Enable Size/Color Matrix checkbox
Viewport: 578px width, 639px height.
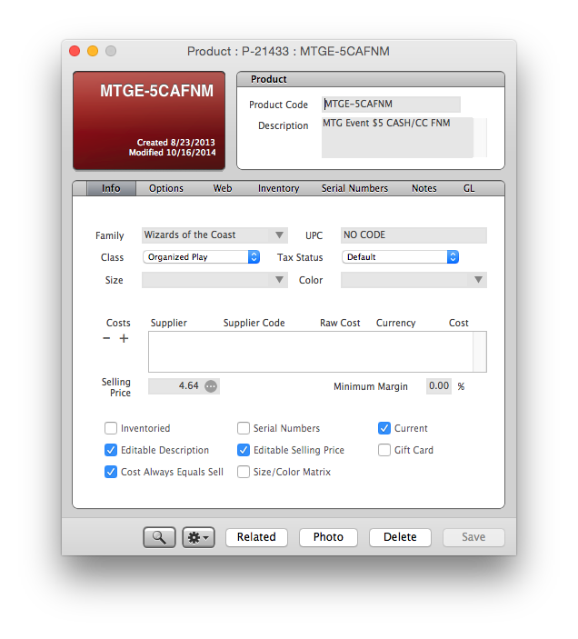pos(244,472)
